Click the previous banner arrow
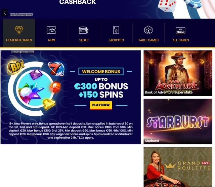Viewport: 215px width, 187px height. coord(4,13)
